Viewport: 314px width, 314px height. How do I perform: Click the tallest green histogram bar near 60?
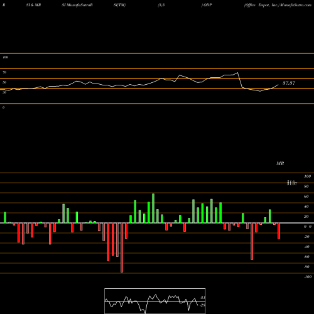153,208
